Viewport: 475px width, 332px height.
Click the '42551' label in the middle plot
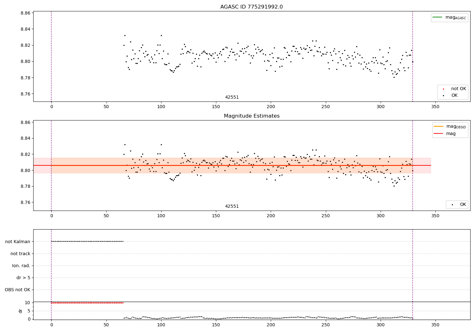tap(232, 206)
